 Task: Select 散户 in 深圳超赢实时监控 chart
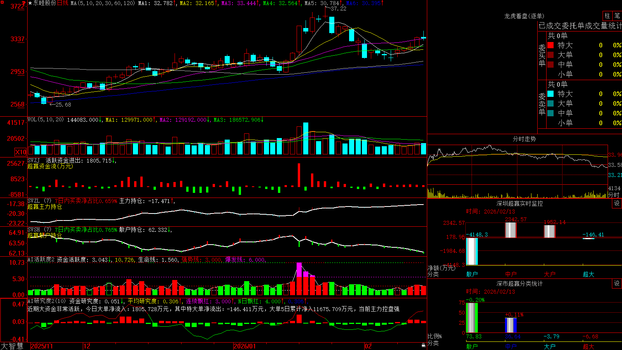(x=472, y=274)
